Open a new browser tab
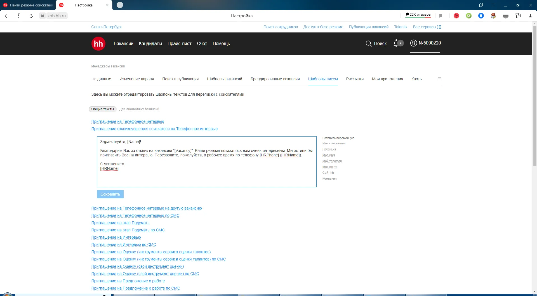 [120, 5]
